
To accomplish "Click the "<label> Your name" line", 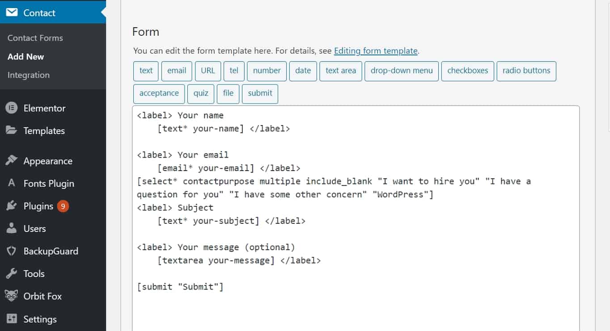I will [180, 115].
